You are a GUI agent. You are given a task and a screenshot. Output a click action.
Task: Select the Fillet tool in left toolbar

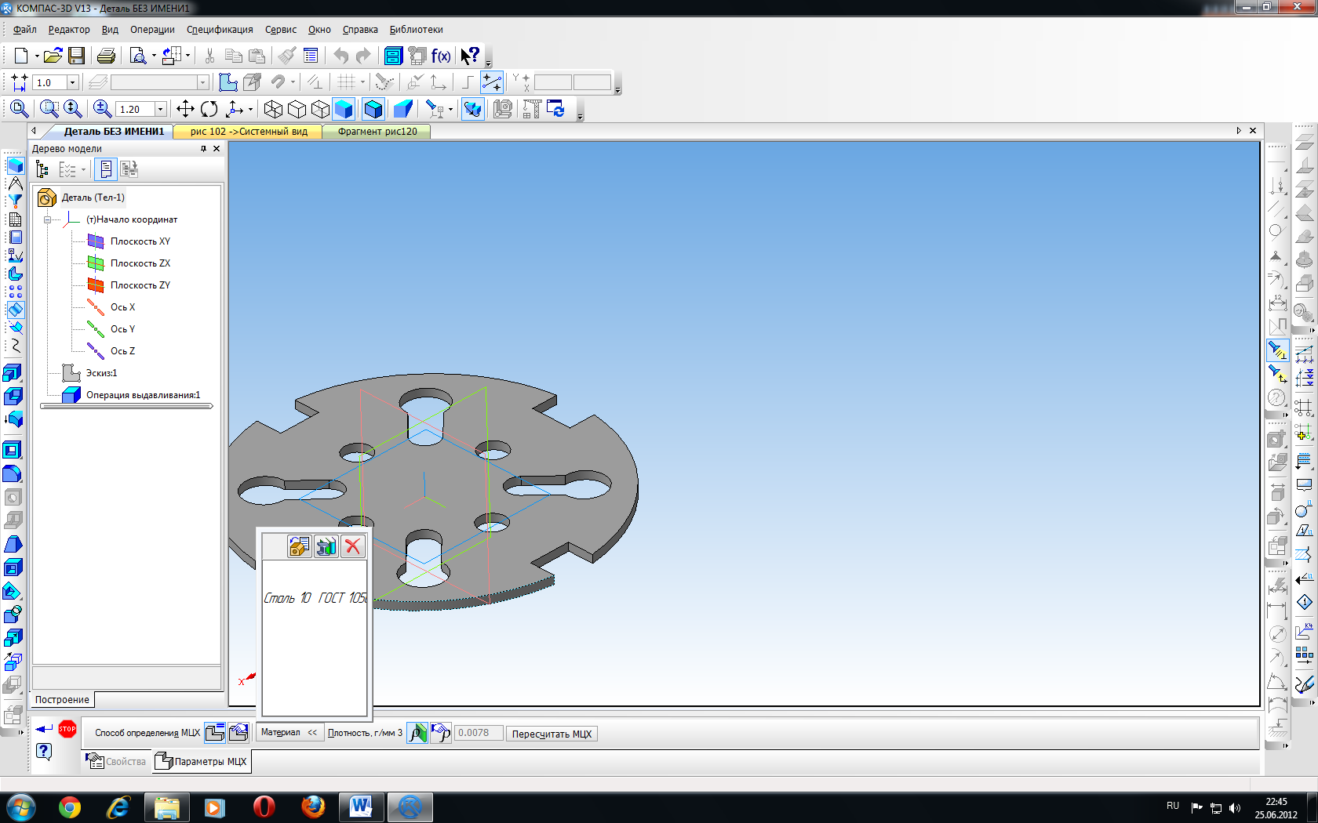click(x=13, y=473)
